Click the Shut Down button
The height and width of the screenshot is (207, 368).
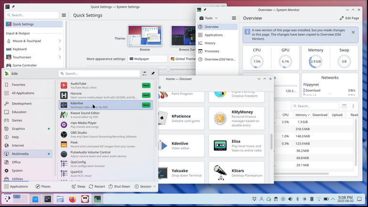pyautogui.click(x=119, y=186)
